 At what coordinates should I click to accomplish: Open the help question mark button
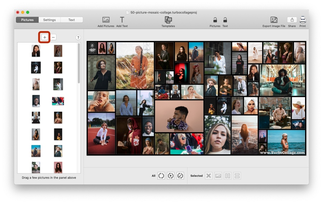pos(78,38)
